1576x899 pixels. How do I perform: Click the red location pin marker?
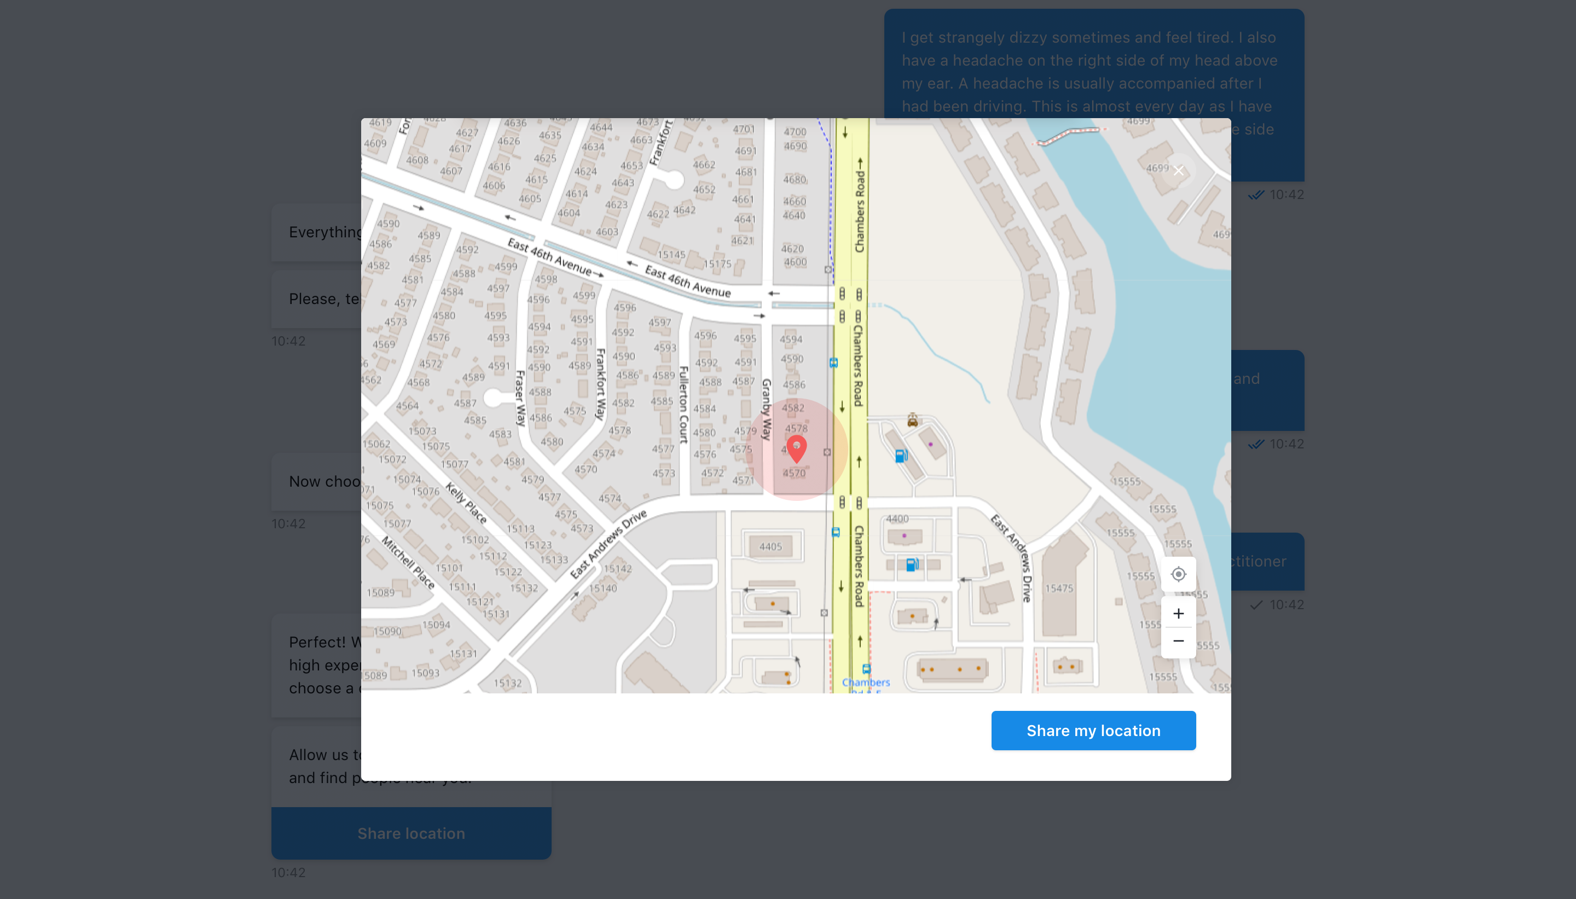(796, 448)
